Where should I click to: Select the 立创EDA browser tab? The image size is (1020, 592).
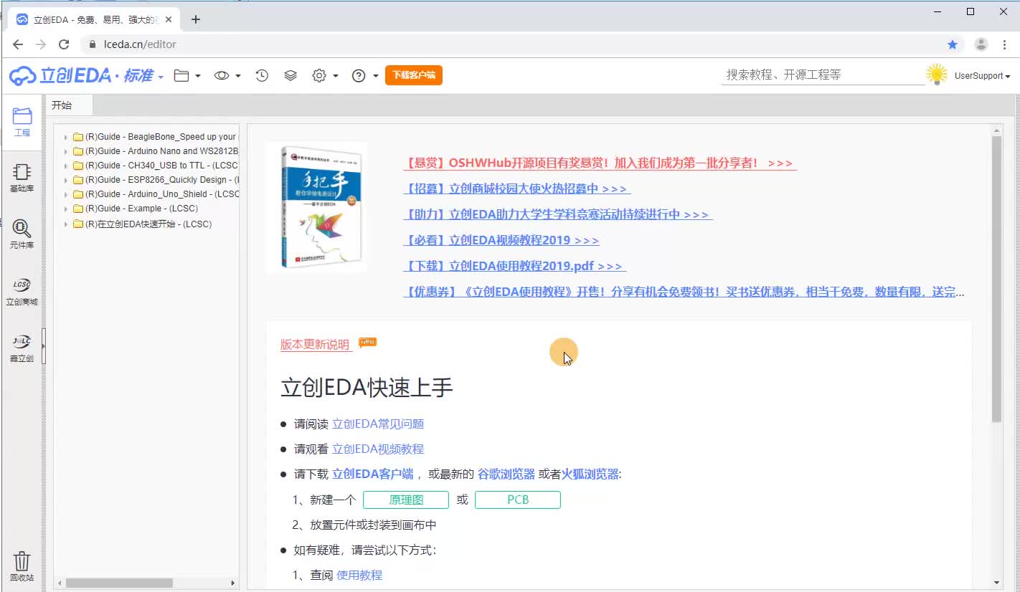pos(93,19)
